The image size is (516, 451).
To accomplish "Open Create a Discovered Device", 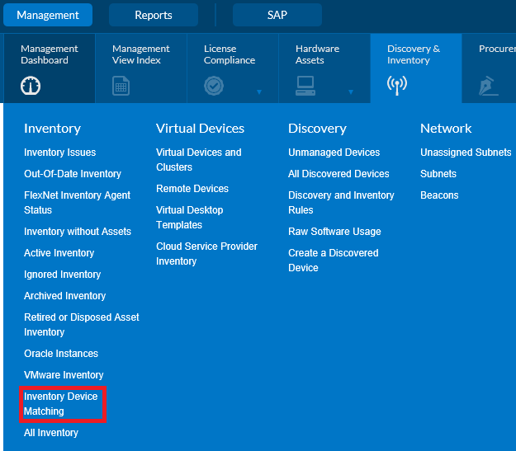I will tap(333, 260).
